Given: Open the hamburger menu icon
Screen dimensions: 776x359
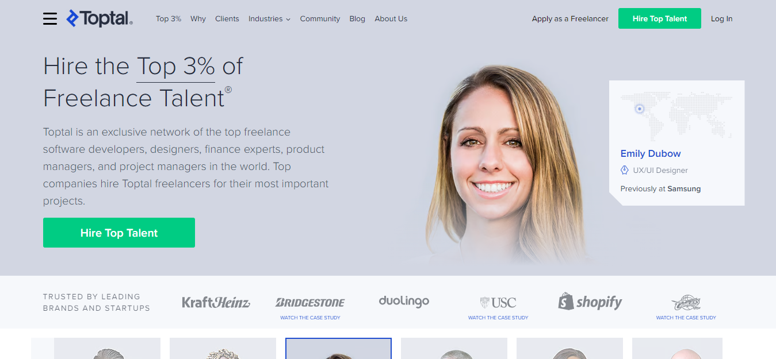Looking at the screenshot, I should (x=50, y=19).
